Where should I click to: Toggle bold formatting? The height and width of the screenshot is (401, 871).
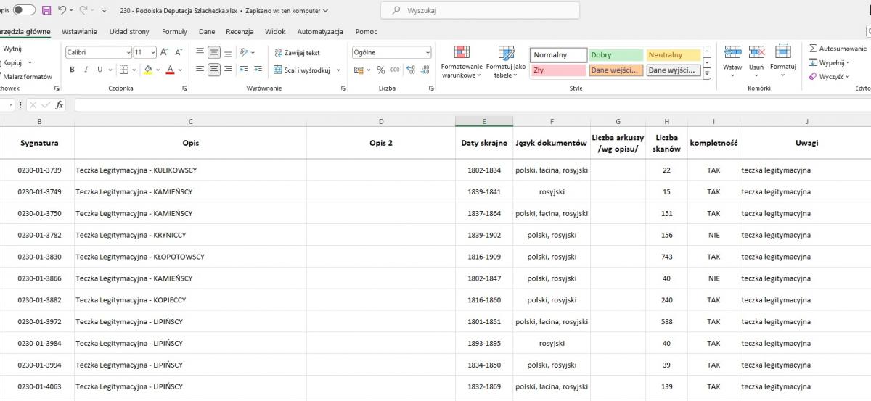click(x=72, y=70)
